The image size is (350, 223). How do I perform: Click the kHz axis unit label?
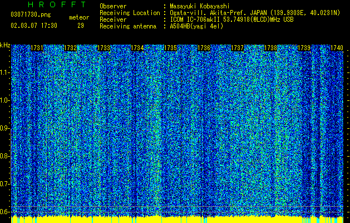pyautogui.click(x=5, y=45)
